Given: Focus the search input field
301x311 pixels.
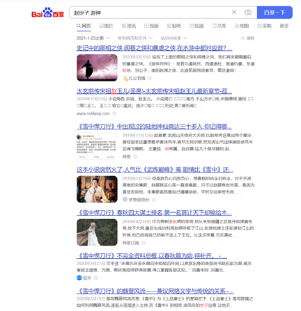Looking at the screenshot, I should tap(151, 13).
